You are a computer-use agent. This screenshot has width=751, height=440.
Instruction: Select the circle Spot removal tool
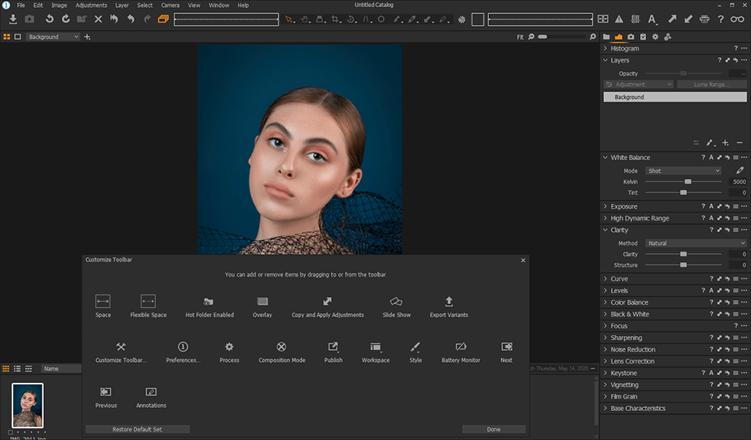[x=381, y=20]
